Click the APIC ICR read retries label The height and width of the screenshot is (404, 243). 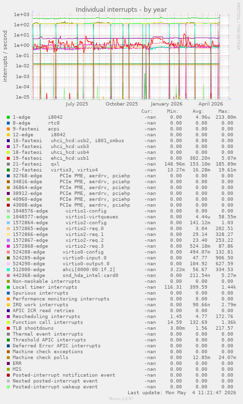(44, 311)
